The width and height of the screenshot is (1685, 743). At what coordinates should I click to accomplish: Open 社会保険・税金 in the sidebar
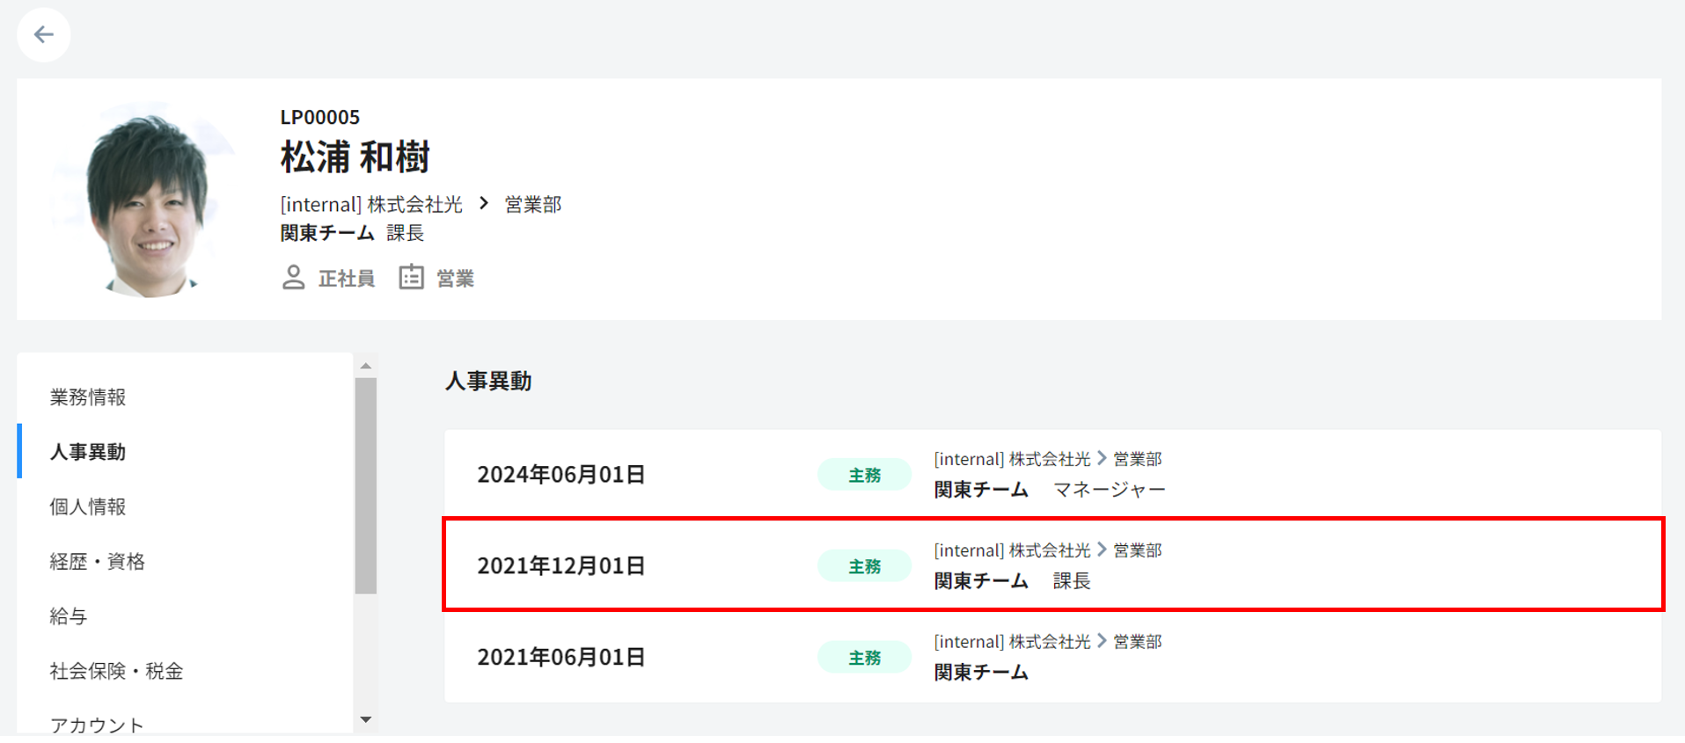pos(116,672)
